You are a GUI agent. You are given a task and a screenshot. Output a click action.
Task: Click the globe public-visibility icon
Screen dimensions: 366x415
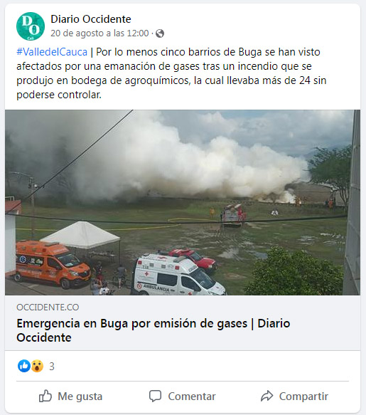160,33
